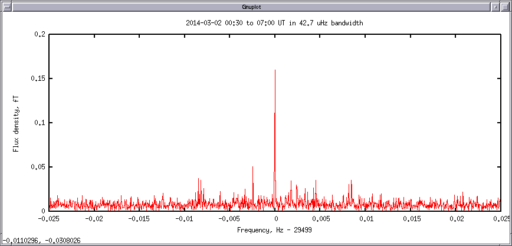Viewport: 512px width, 246px height.
Task: Click the 0.02 tick label on x-axis
Action: pos(456,219)
